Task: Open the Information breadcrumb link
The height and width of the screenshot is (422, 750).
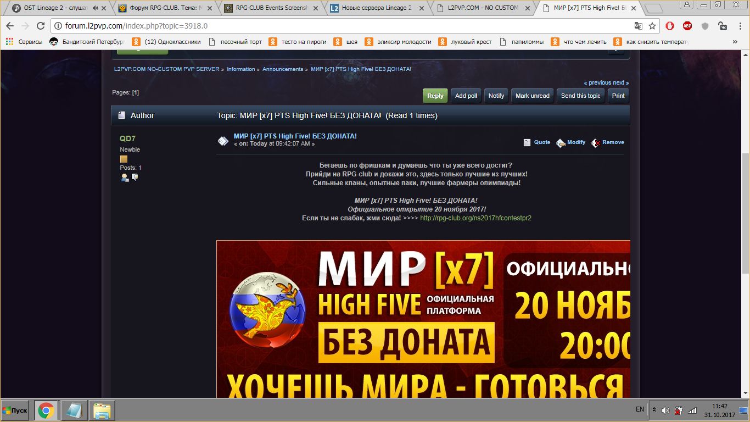Action: point(241,69)
